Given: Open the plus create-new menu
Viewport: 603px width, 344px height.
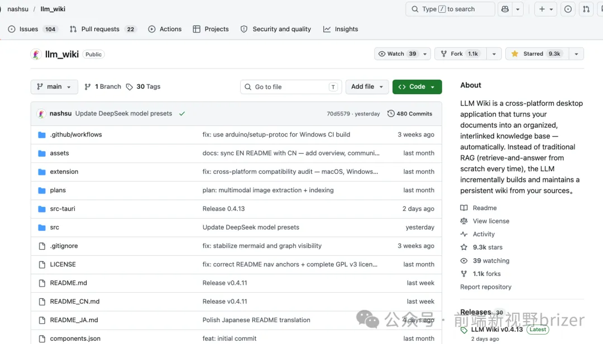Looking at the screenshot, I should click(x=545, y=9).
